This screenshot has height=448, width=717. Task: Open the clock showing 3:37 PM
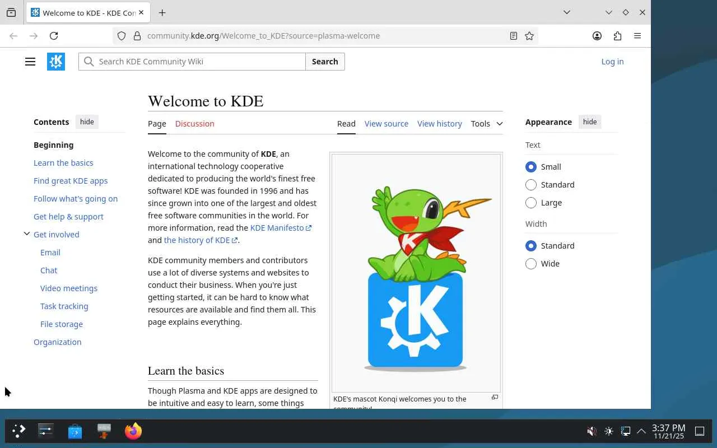pyautogui.click(x=668, y=431)
